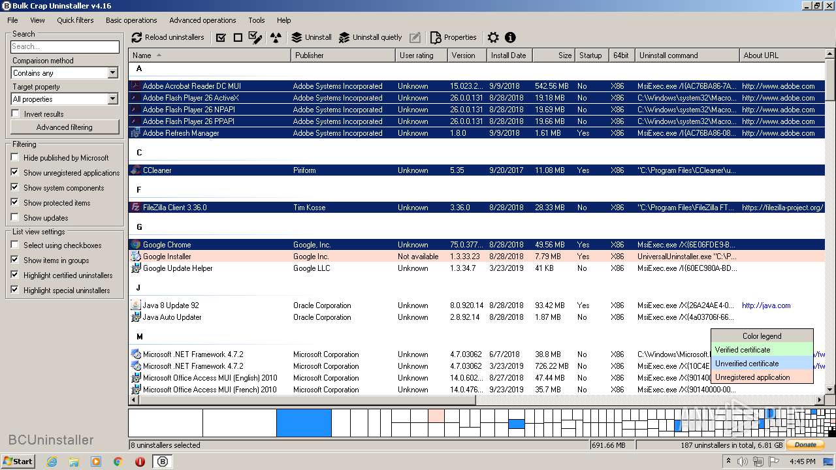Click the large blue treemap block
This screenshot has height=470, width=836.
click(304, 423)
